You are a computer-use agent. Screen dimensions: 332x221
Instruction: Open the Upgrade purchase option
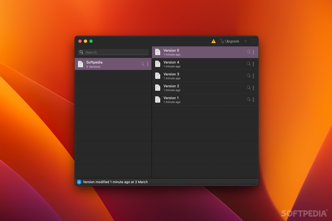[x=230, y=41]
